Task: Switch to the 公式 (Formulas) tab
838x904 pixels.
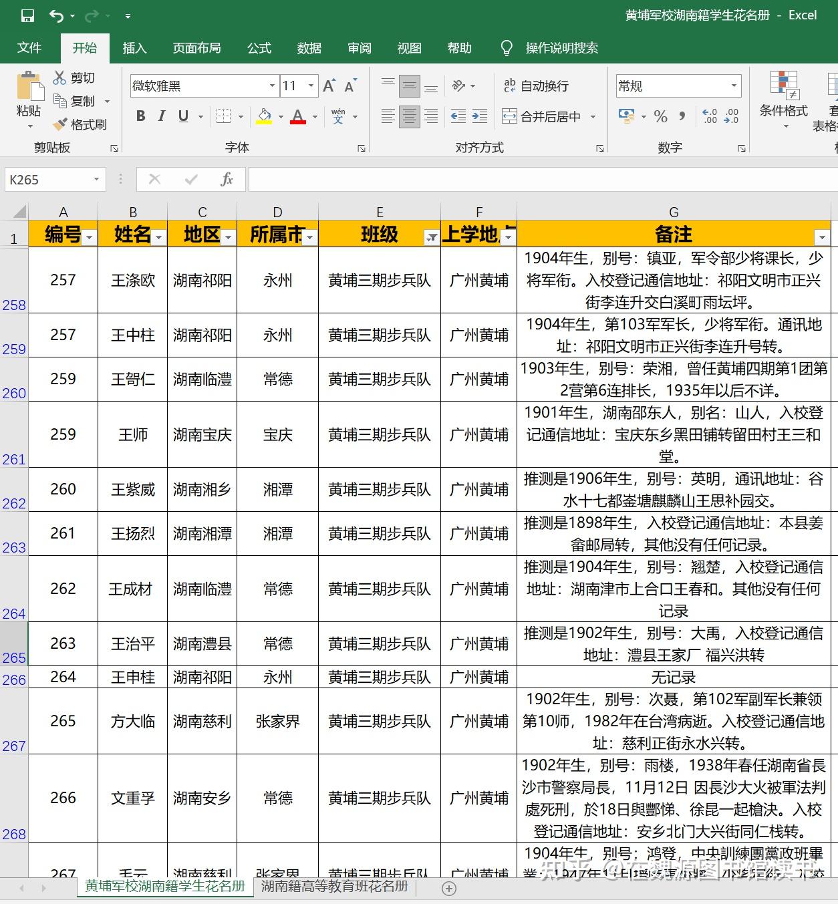Action: point(259,47)
